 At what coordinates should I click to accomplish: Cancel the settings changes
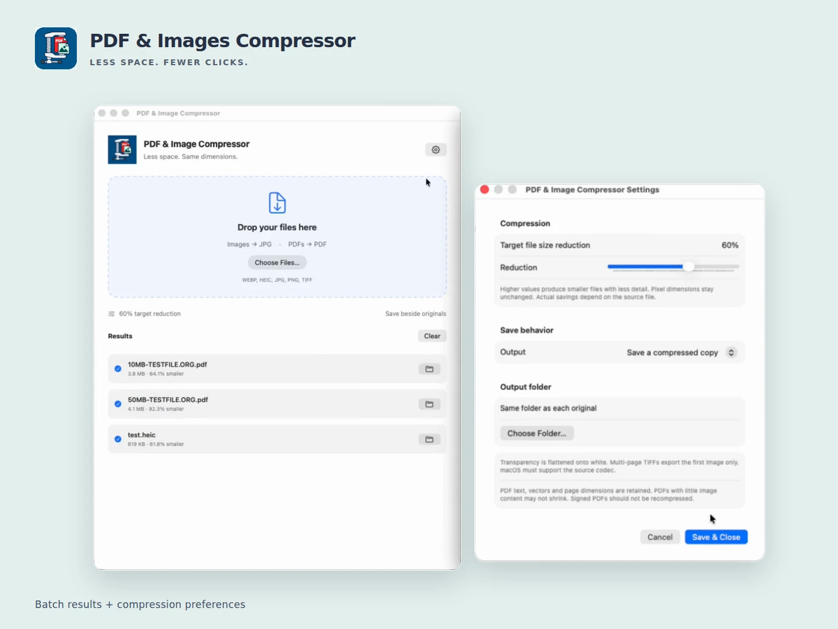point(660,537)
